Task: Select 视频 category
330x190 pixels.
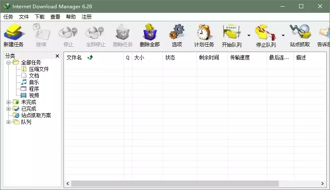Action: pyautogui.click(x=34, y=96)
